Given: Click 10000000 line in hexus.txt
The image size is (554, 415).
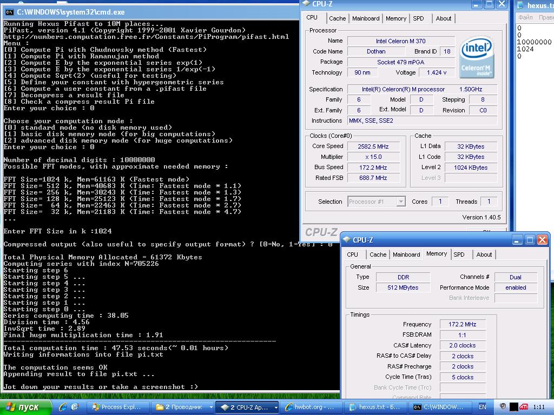Looking at the screenshot, I should click(534, 42).
